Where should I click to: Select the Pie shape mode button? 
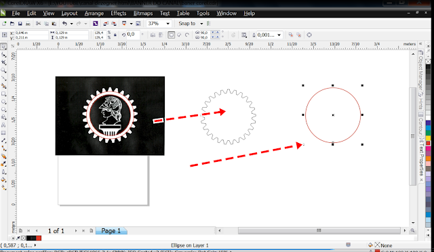coord(179,35)
